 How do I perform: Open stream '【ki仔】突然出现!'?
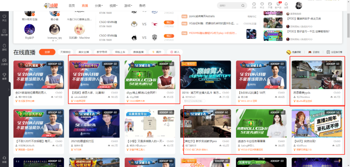[x=305, y=141]
